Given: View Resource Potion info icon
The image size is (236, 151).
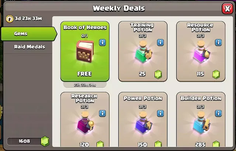Looking at the screenshot, I should coord(218,42).
